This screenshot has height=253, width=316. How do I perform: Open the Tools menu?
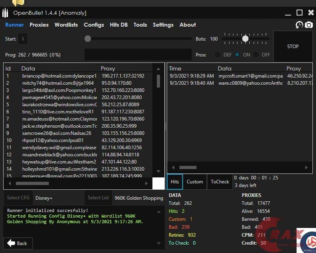coord(140,25)
